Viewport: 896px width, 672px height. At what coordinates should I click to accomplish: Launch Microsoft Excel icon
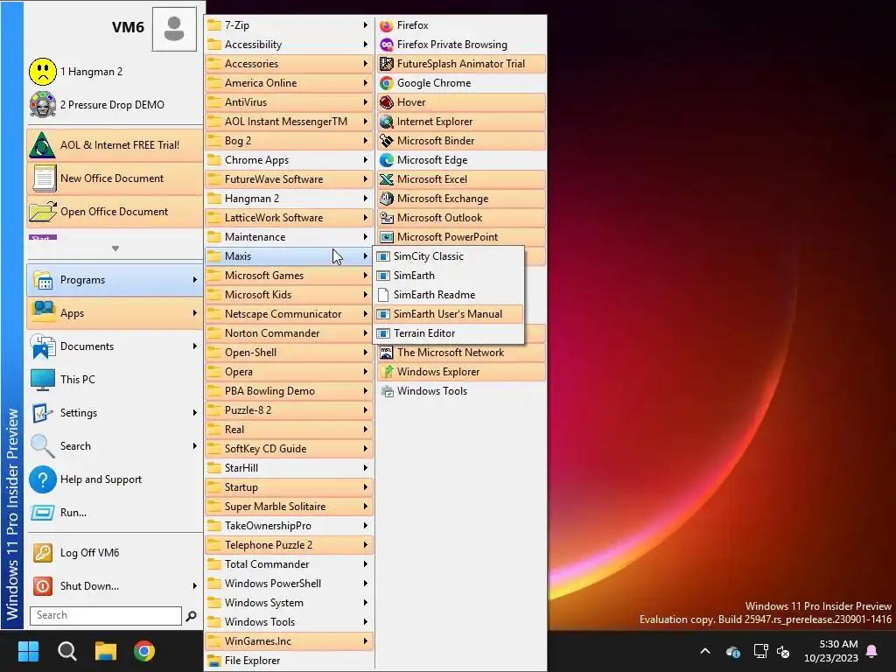[387, 179]
